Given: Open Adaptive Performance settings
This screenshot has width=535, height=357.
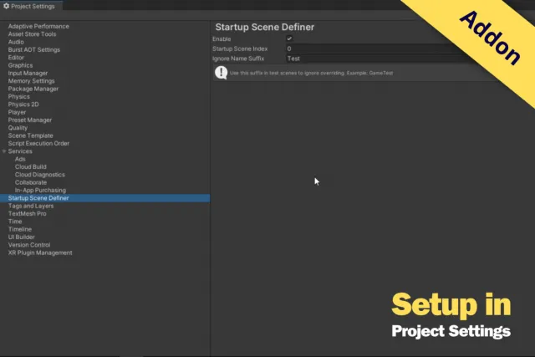Looking at the screenshot, I should (x=38, y=26).
